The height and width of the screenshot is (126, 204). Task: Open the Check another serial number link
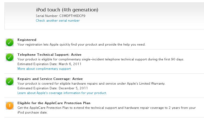(58, 21)
